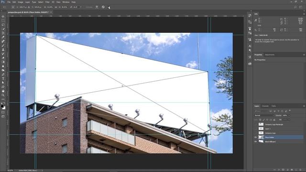Select the Zoom tool
Viewport: 306px width, 172px height.
tap(3, 95)
